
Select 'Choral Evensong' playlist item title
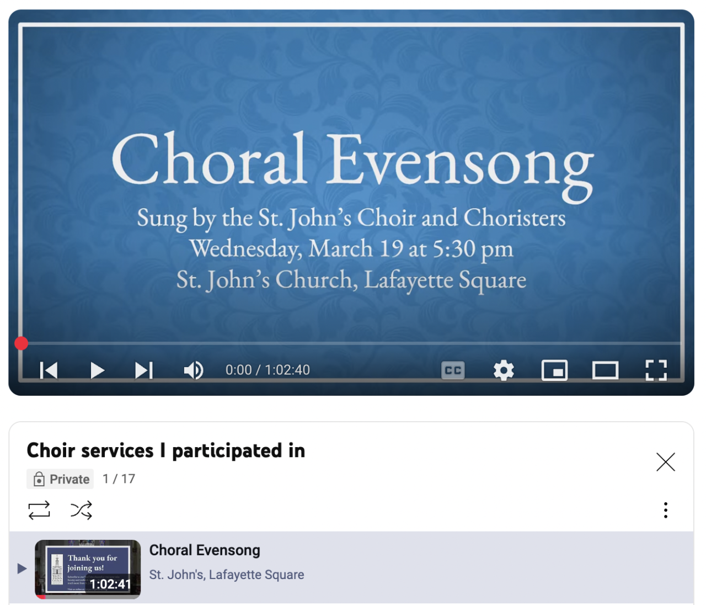(x=205, y=550)
